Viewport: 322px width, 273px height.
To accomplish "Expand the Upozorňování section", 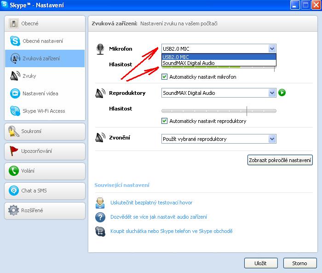I will (45, 151).
